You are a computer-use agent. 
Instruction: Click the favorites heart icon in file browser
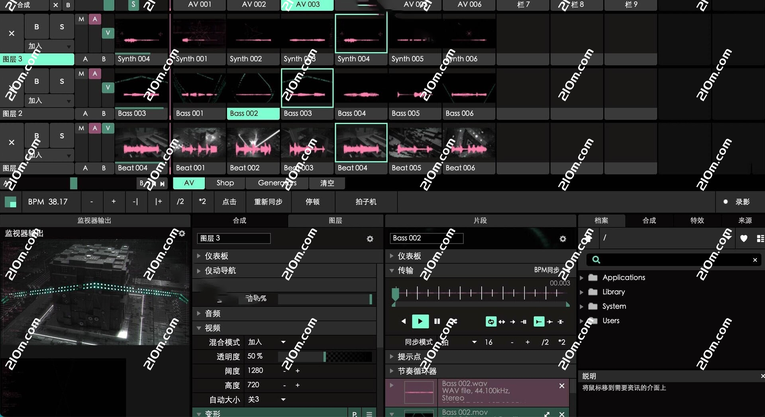click(744, 238)
